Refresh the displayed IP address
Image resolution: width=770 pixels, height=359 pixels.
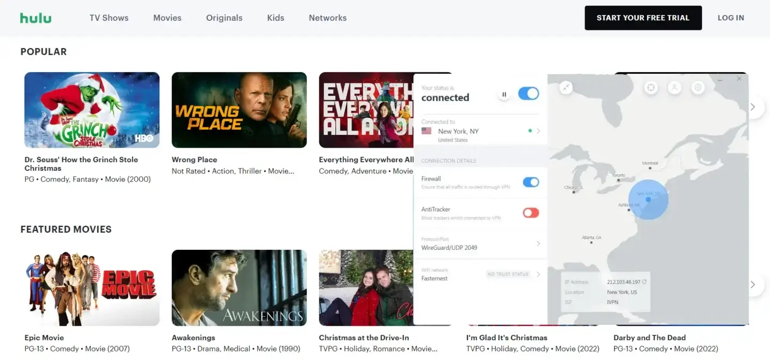coord(644,282)
